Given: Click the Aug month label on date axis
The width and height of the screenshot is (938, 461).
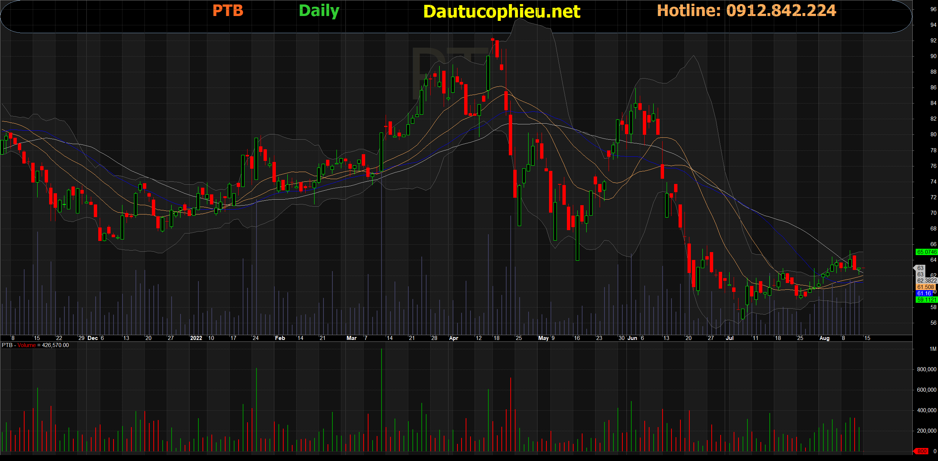Looking at the screenshot, I should click(824, 338).
